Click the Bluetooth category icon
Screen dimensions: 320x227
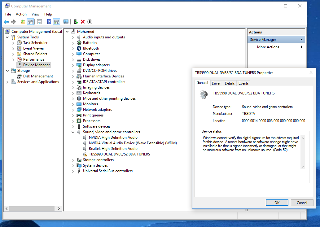click(79, 48)
